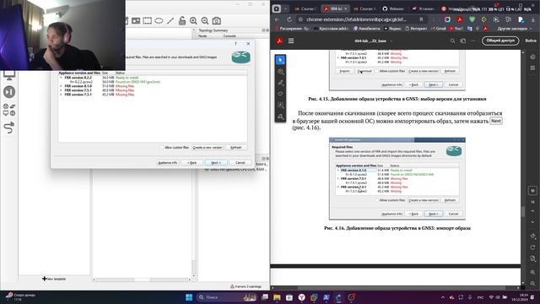Open the Gmail bookmark
This screenshot has height=304, width=540.
tap(439, 29)
